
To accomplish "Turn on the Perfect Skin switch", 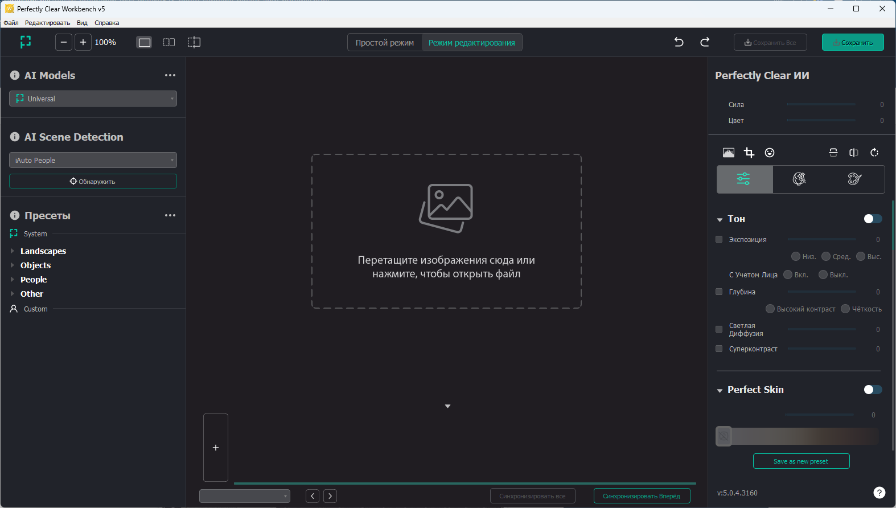I will click(873, 390).
